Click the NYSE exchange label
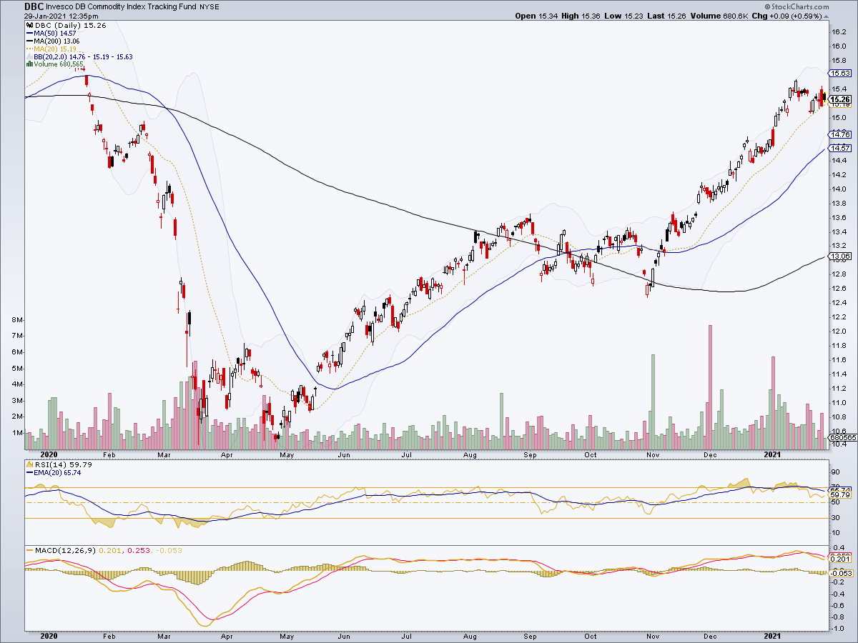The image size is (858, 643). point(209,7)
